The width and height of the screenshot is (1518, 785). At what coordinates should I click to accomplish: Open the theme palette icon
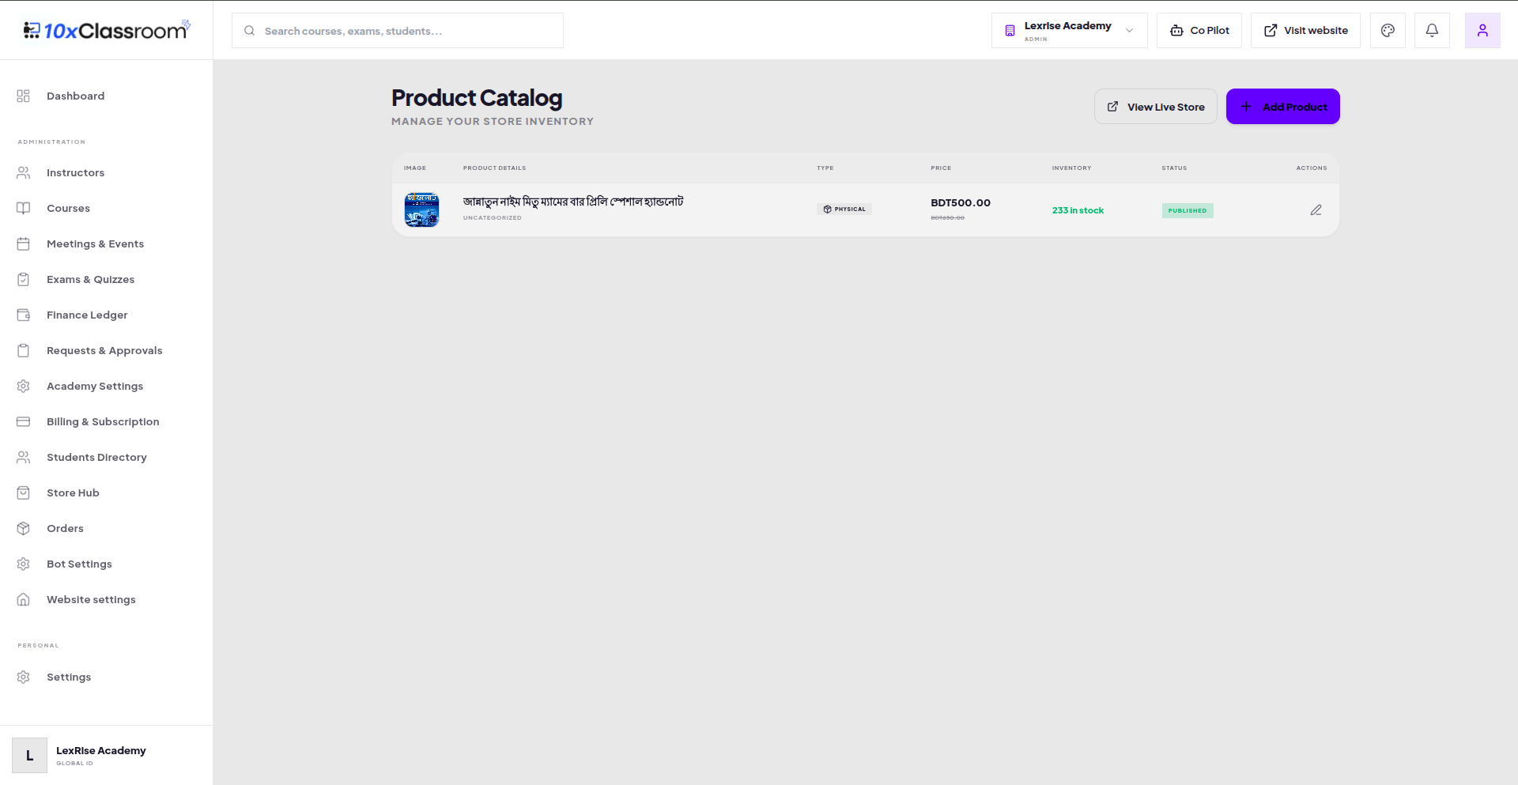point(1388,30)
